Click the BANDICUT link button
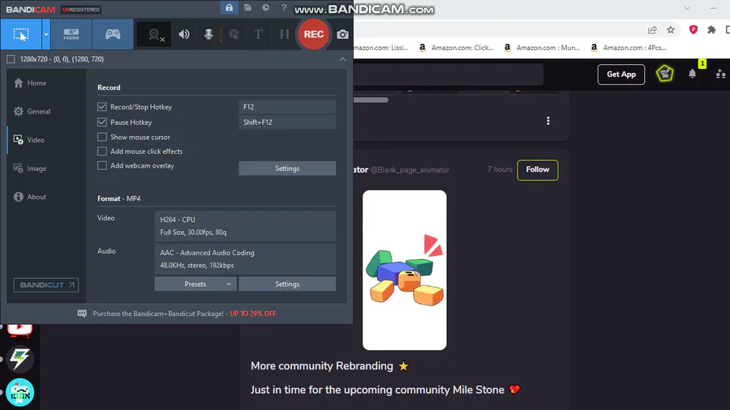The width and height of the screenshot is (730, 410). (x=46, y=285)
